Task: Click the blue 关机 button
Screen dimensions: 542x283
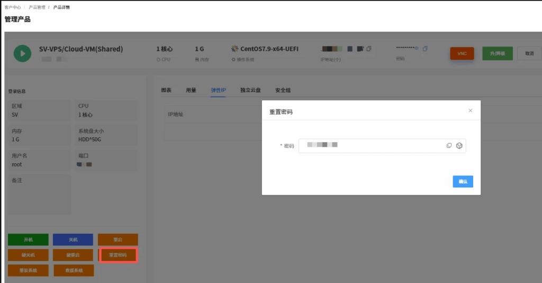Action: click(73, 240)
